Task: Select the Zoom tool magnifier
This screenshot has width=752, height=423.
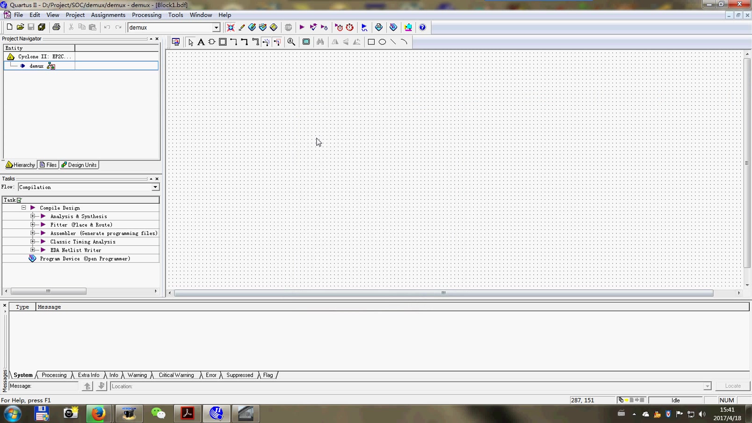Action: [x=291, y=42]
